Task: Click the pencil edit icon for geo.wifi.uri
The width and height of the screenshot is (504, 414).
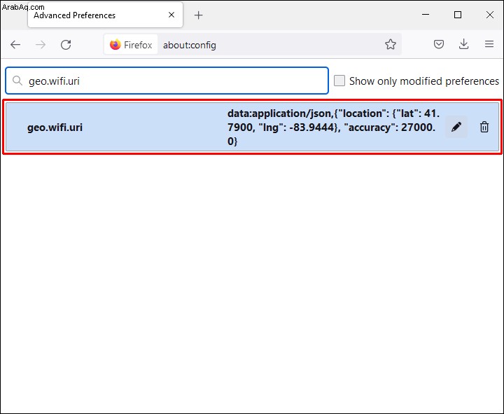Action: point(456,127)
